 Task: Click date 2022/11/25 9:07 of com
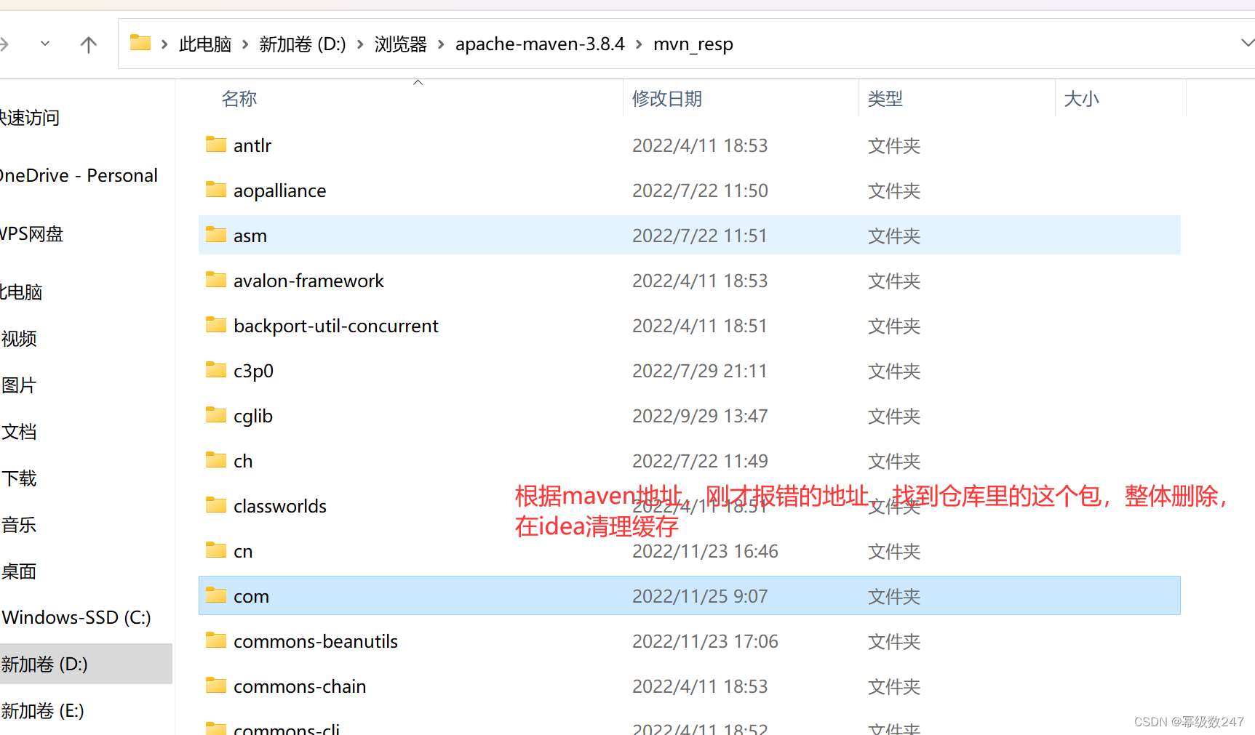pos(700,596)
